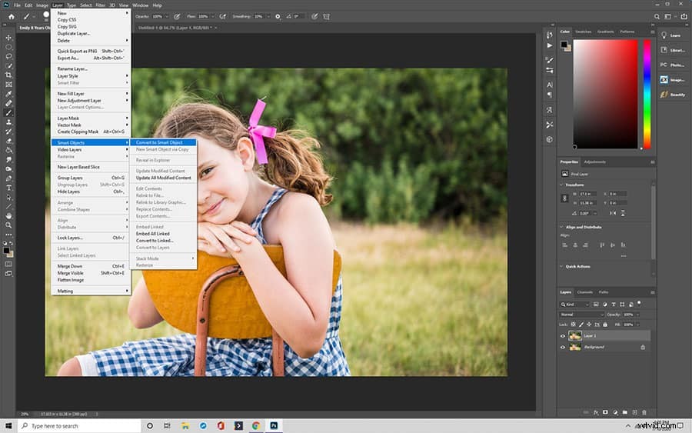Select the Move tool
This screenshot has height=433, width=692.
(8, 38)
